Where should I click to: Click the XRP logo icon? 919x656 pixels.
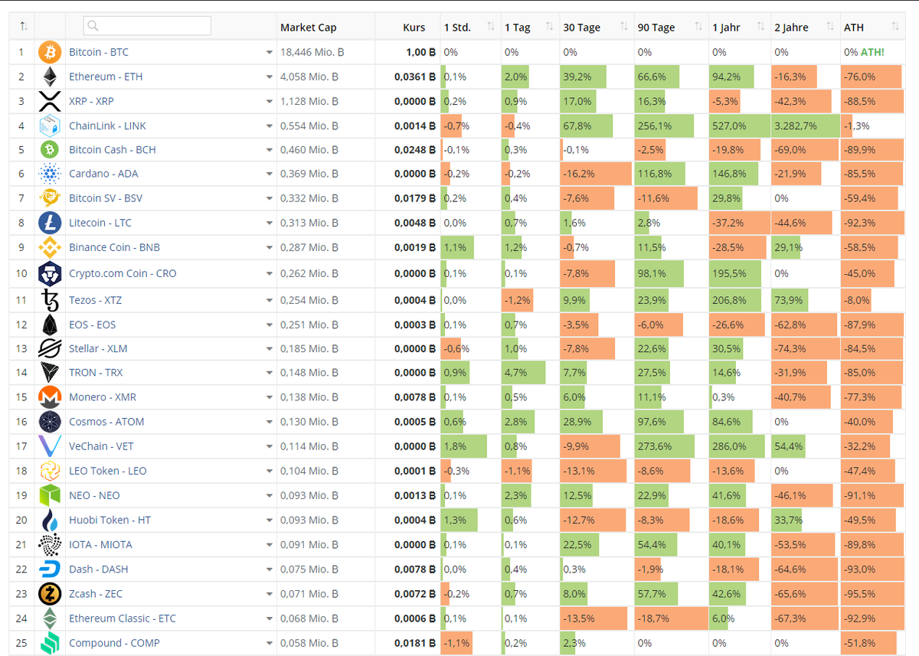point(50,101)
